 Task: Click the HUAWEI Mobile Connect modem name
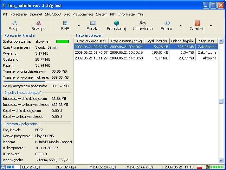tap(54, 142)
